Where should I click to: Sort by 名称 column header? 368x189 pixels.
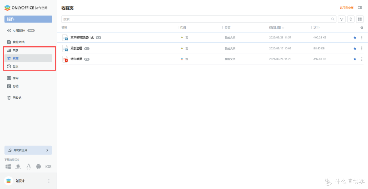[x=64, y=27]
